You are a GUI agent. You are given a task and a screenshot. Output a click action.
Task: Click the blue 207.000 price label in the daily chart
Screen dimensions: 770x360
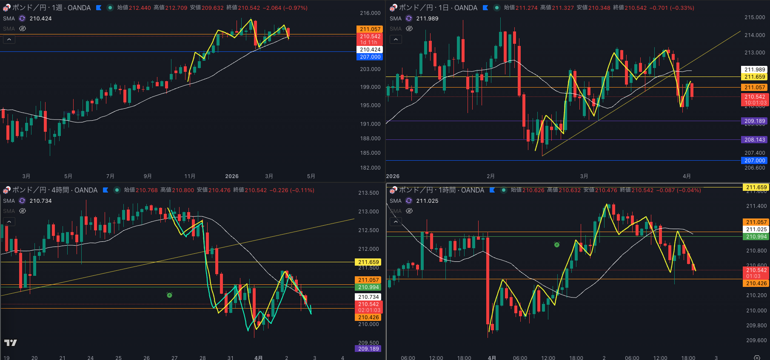755,160
